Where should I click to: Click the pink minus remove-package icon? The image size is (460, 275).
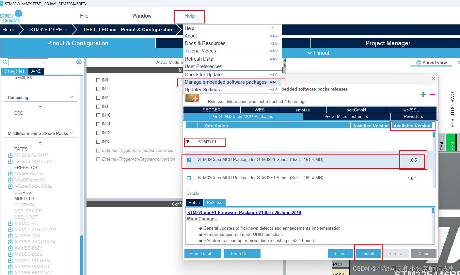pos(432,94)
